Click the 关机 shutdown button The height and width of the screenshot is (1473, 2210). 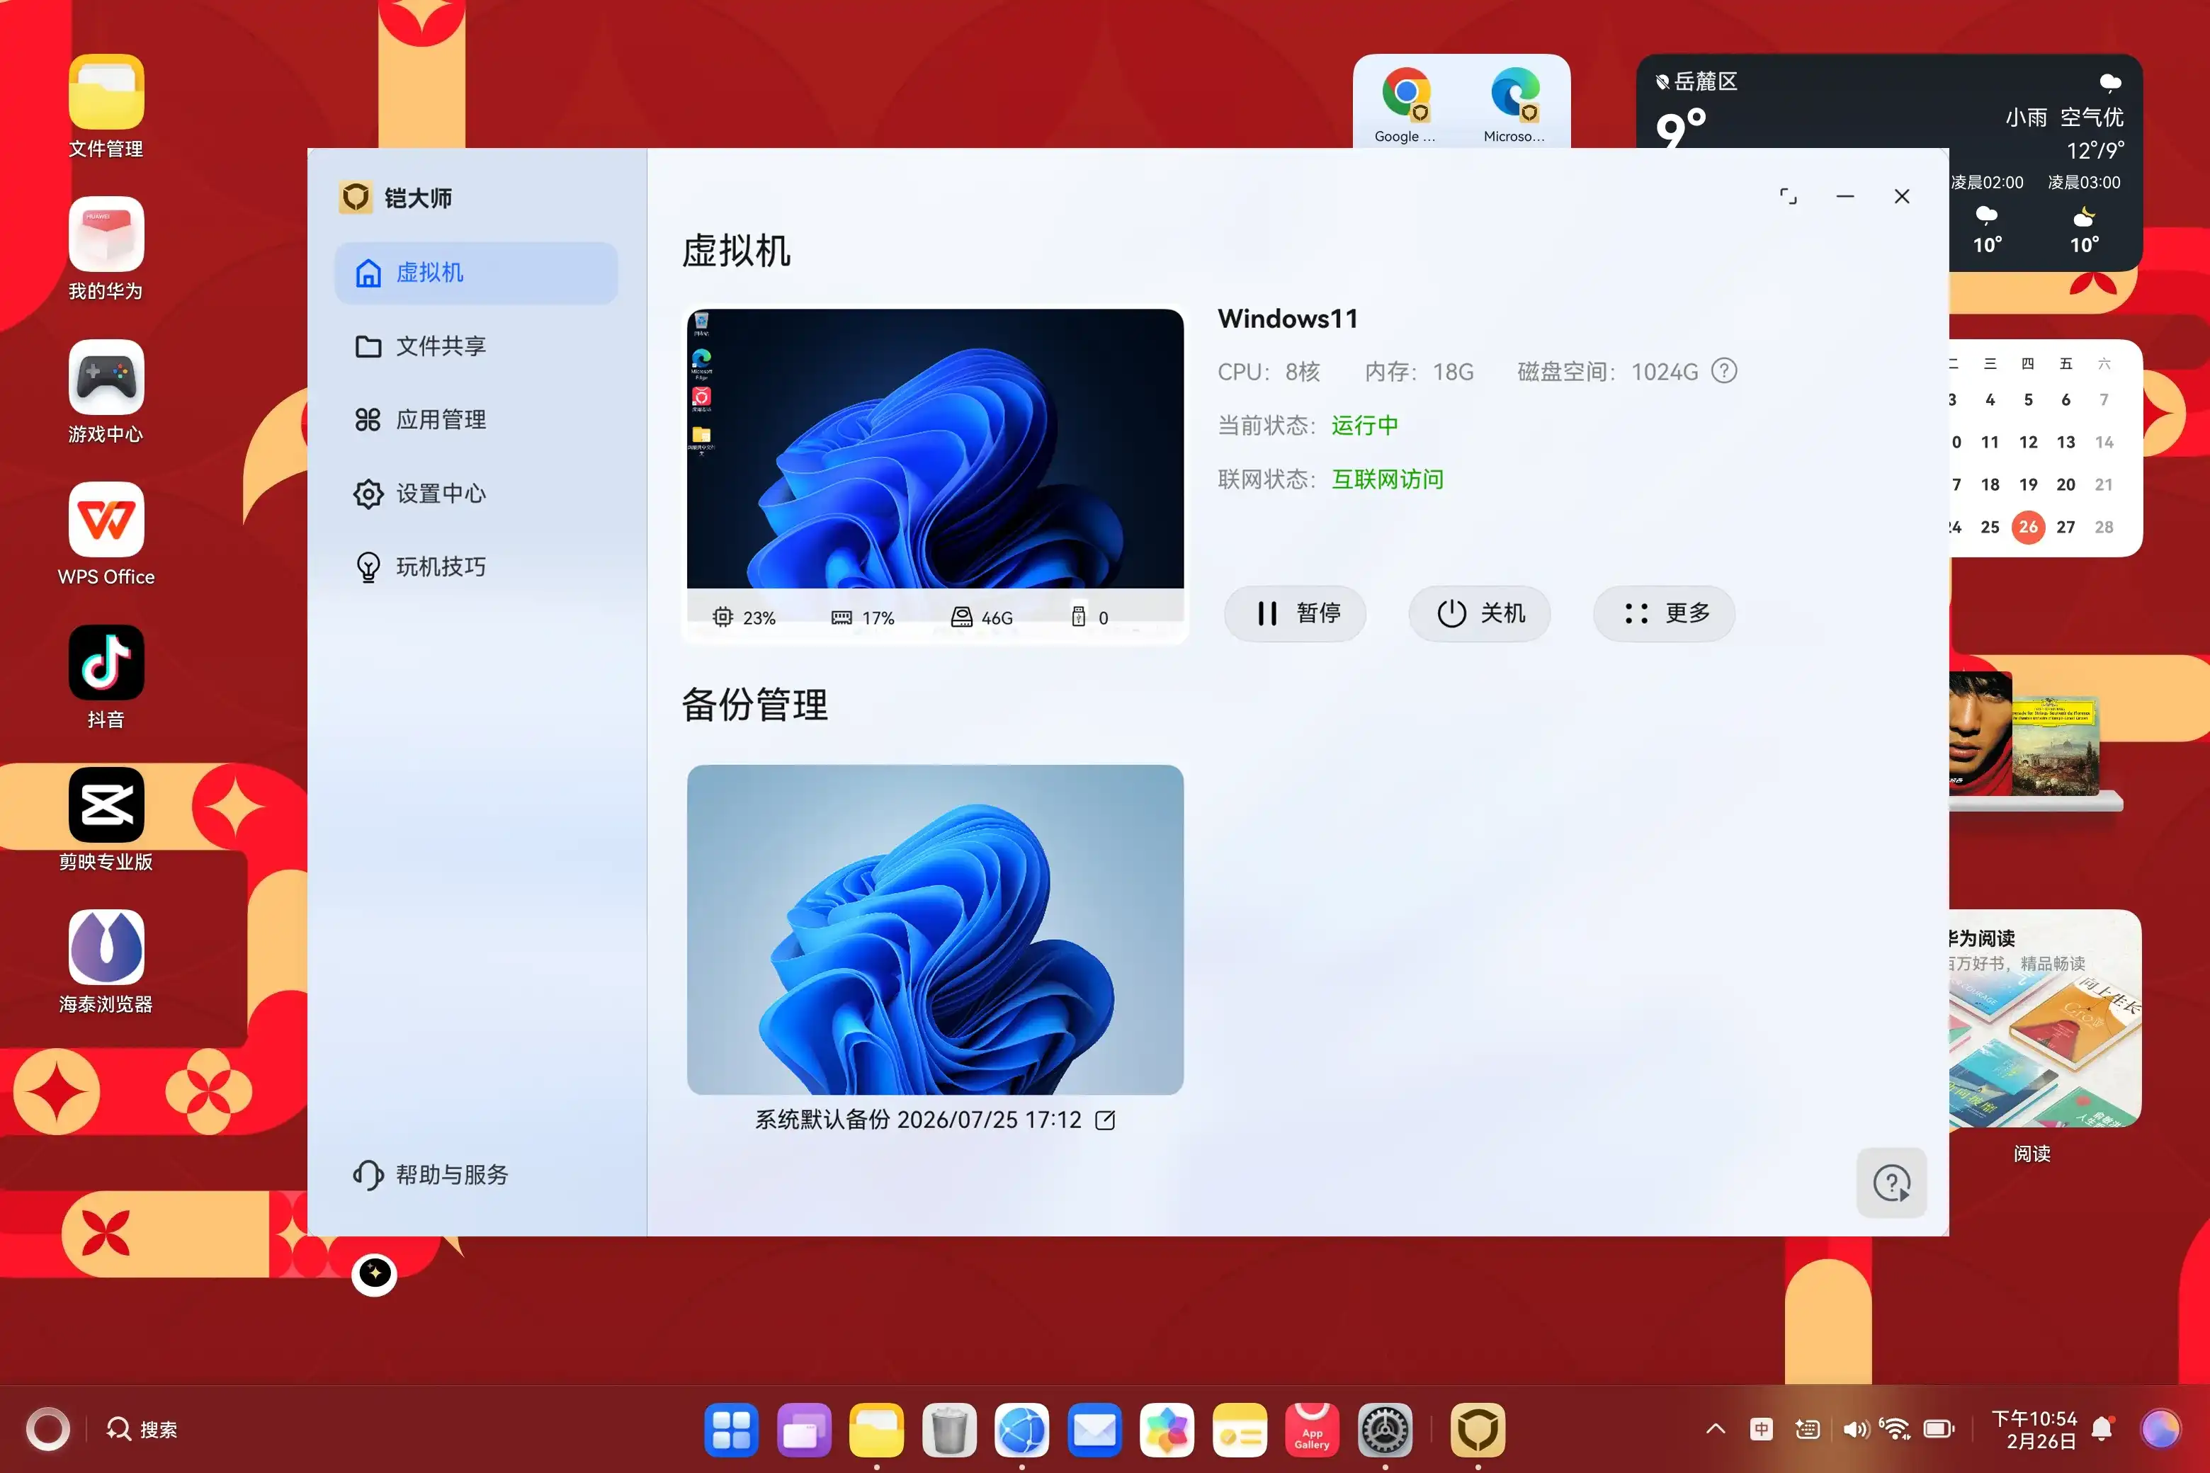coord(1479,613)
